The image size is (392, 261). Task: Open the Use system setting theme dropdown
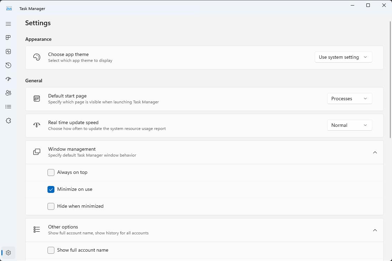pyautogui.click(x=343, y=57)
